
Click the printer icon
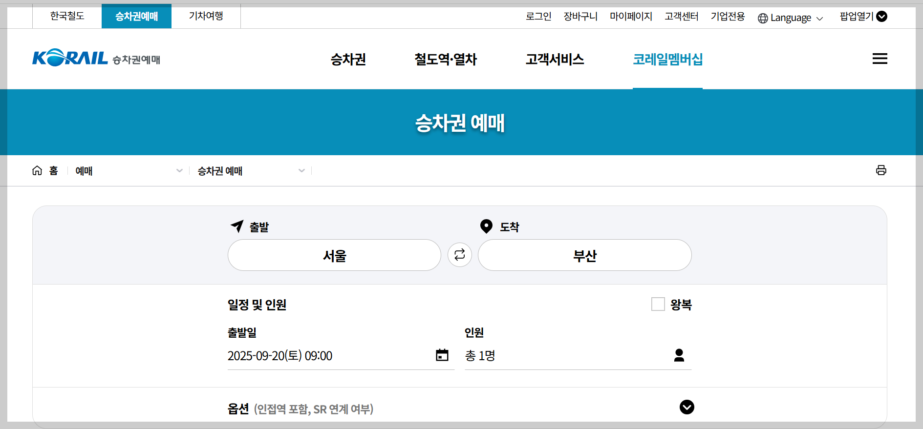click(881, 170)
